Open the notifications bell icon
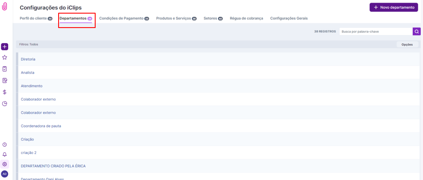This screenshot has width=423, height=180. click(x=5, y=155)
